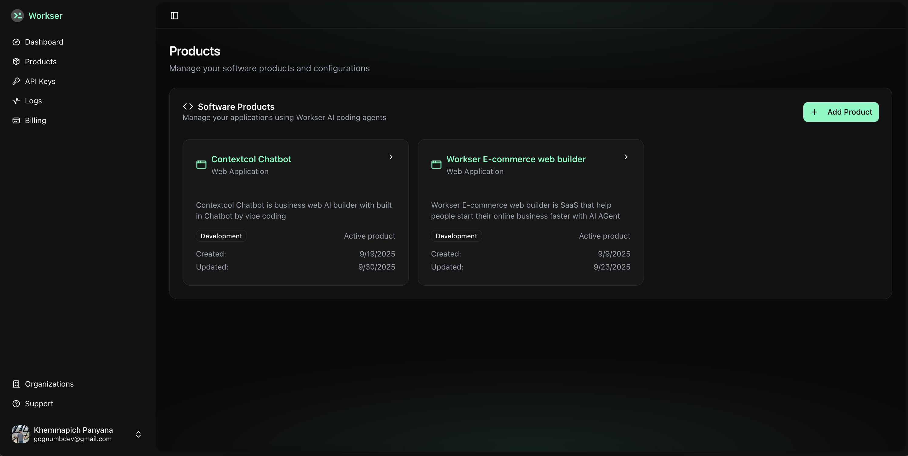The height and width of the screenshot is (456, 908).
Task: Open the Contextcol Chatbot product link
Action: 251,159
